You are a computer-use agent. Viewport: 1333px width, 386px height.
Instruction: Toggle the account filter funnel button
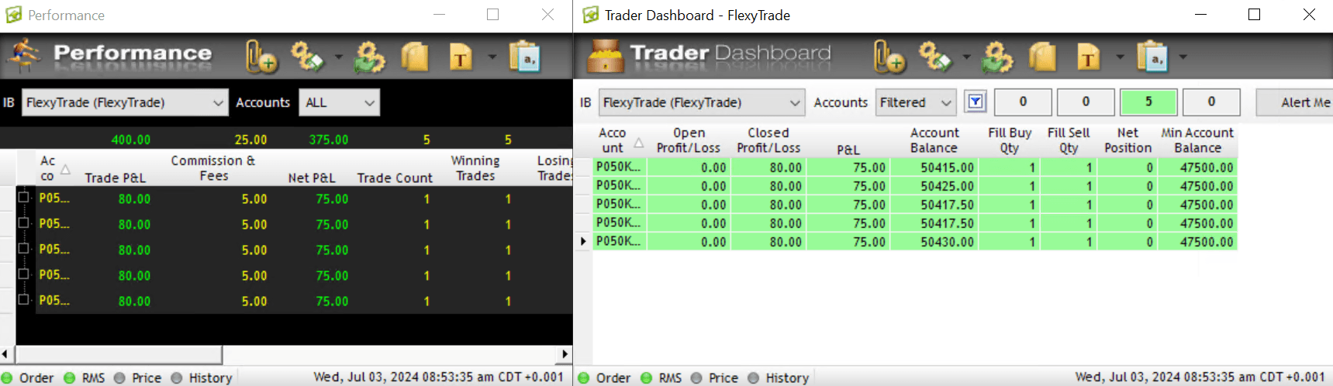[976, 102]
